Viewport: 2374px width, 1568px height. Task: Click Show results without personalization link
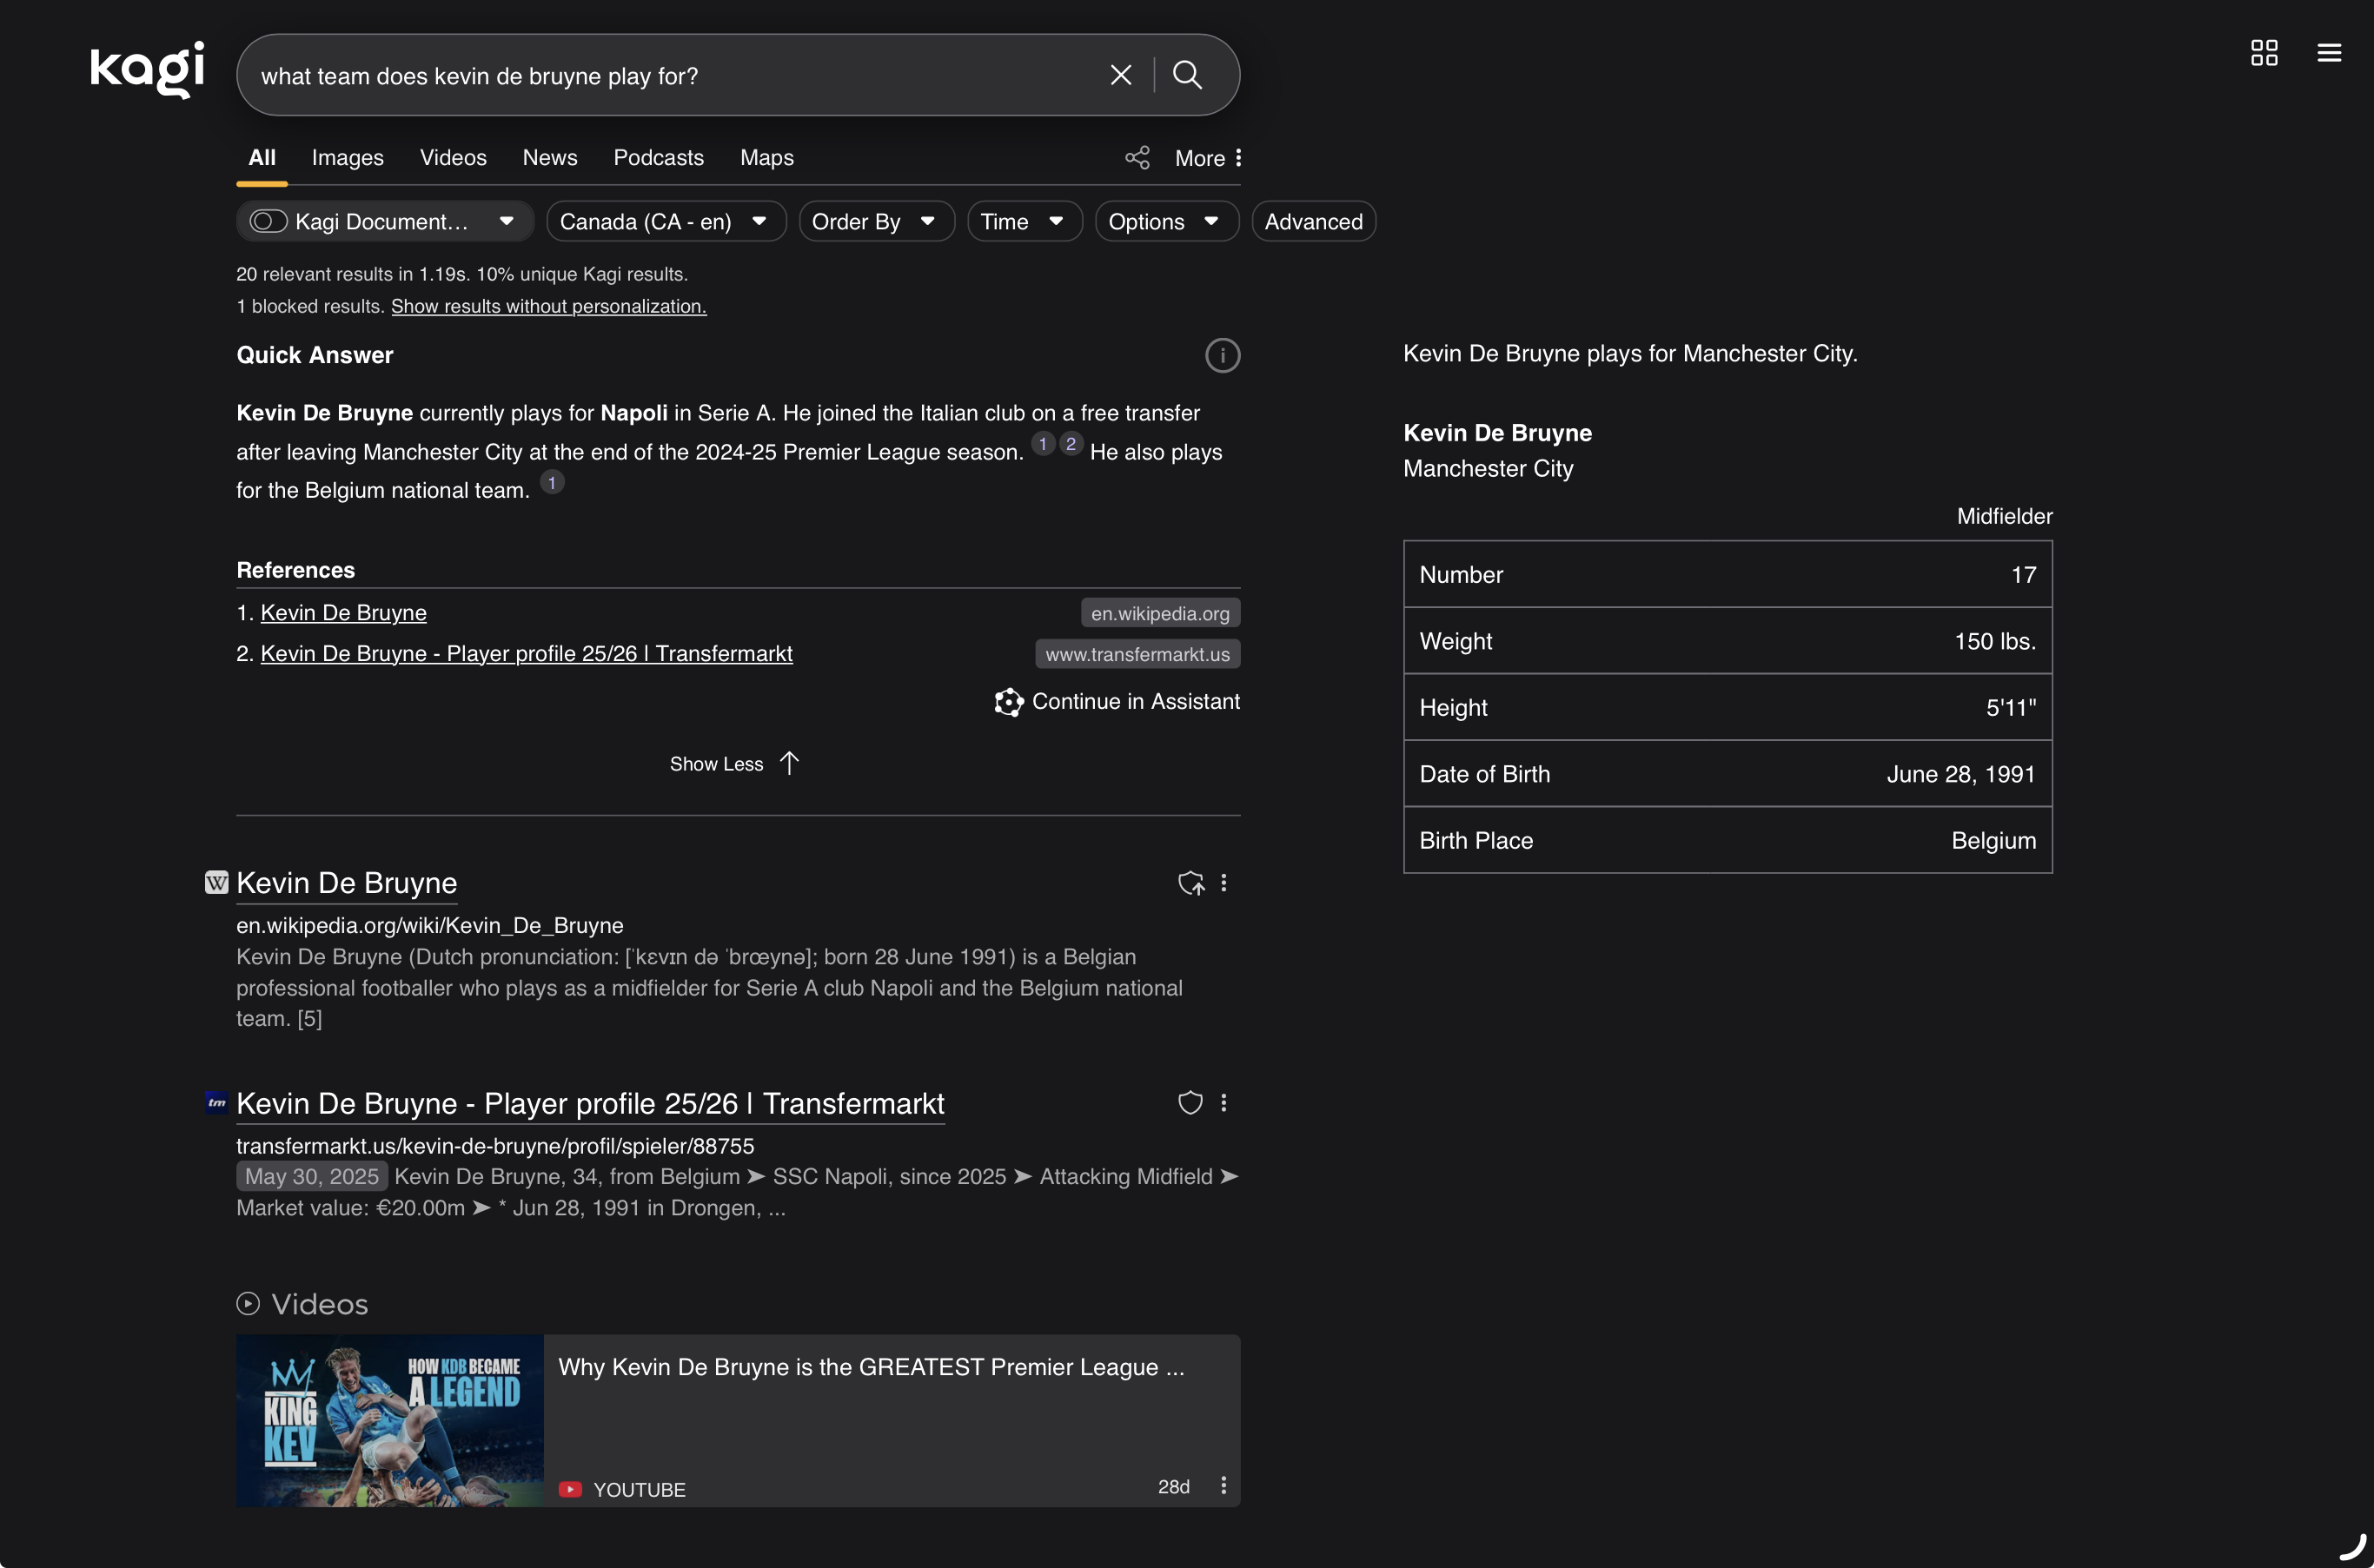click(548, 307)
